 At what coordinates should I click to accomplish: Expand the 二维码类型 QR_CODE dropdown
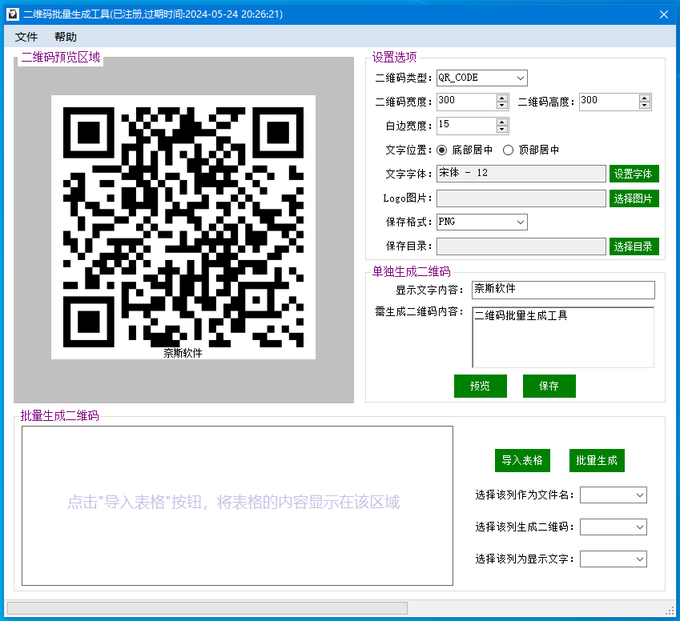point(521,78)
